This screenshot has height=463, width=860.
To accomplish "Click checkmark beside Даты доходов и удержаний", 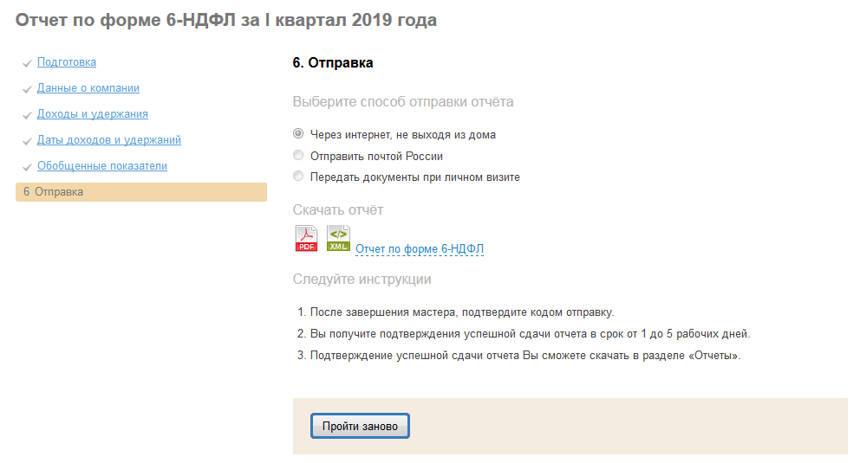I will [28, 141].
